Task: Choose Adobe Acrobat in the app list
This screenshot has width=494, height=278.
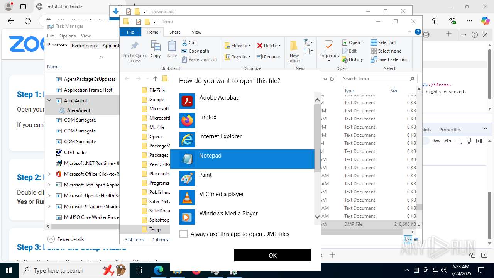Action: [x=242, y=101]
